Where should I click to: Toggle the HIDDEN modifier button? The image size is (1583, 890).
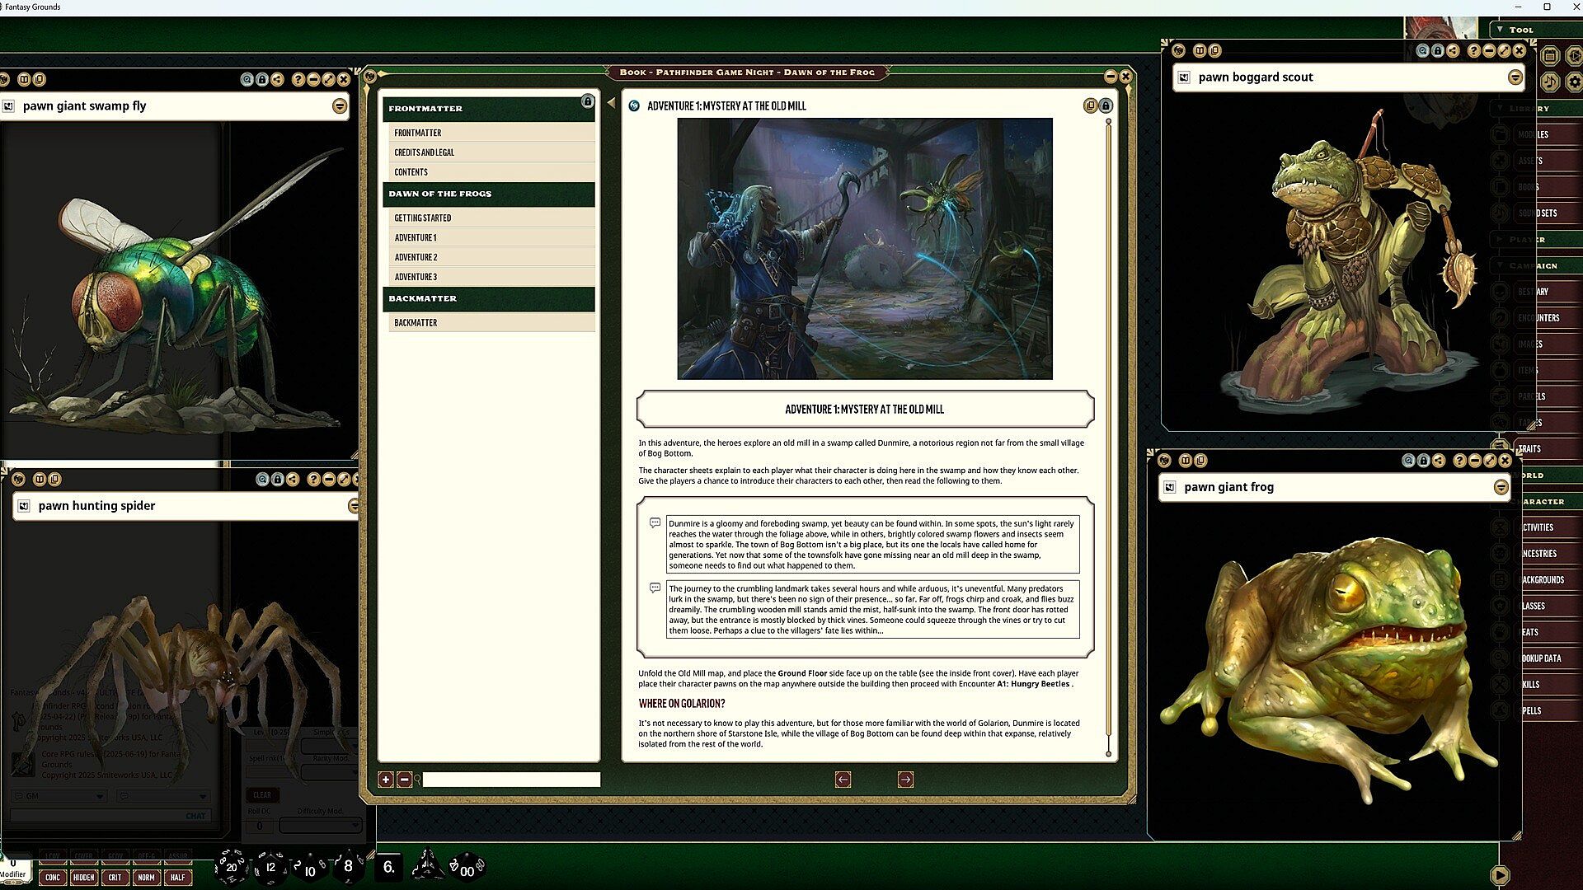point(83,878)
